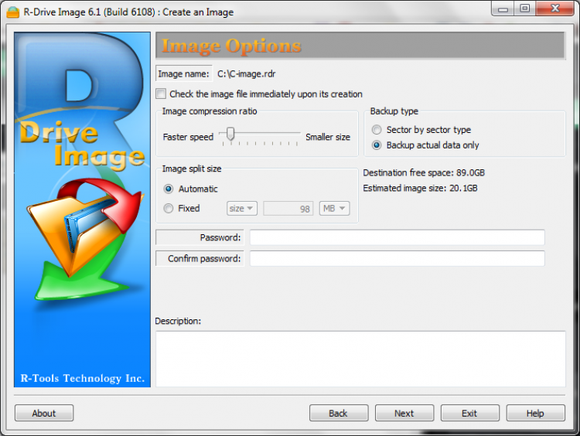Click the image name path C:\C-image.rdr
580x436 pixels.
click(247, 74)
